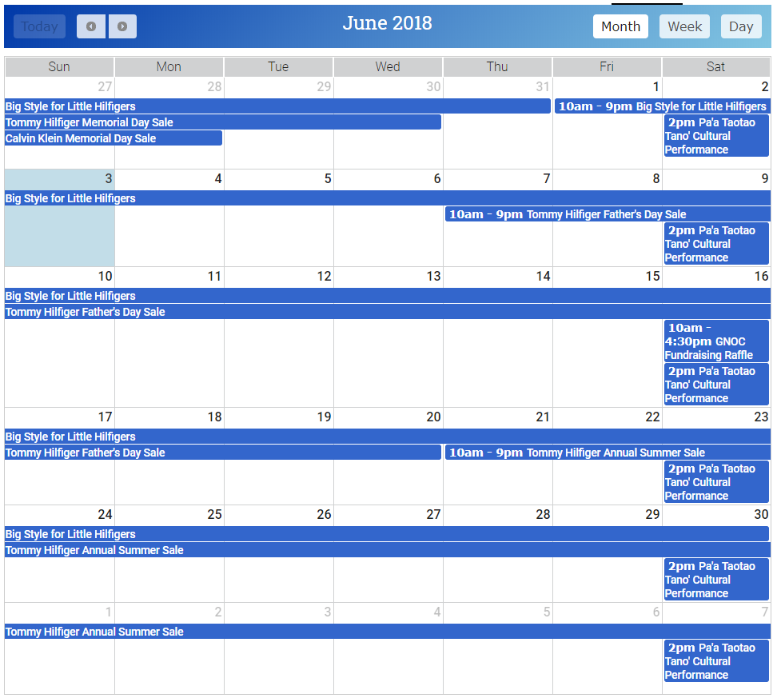Open Big Style for Little Hilfigers in June 24 week
773x698 pixels.
[x=387, y=534]
